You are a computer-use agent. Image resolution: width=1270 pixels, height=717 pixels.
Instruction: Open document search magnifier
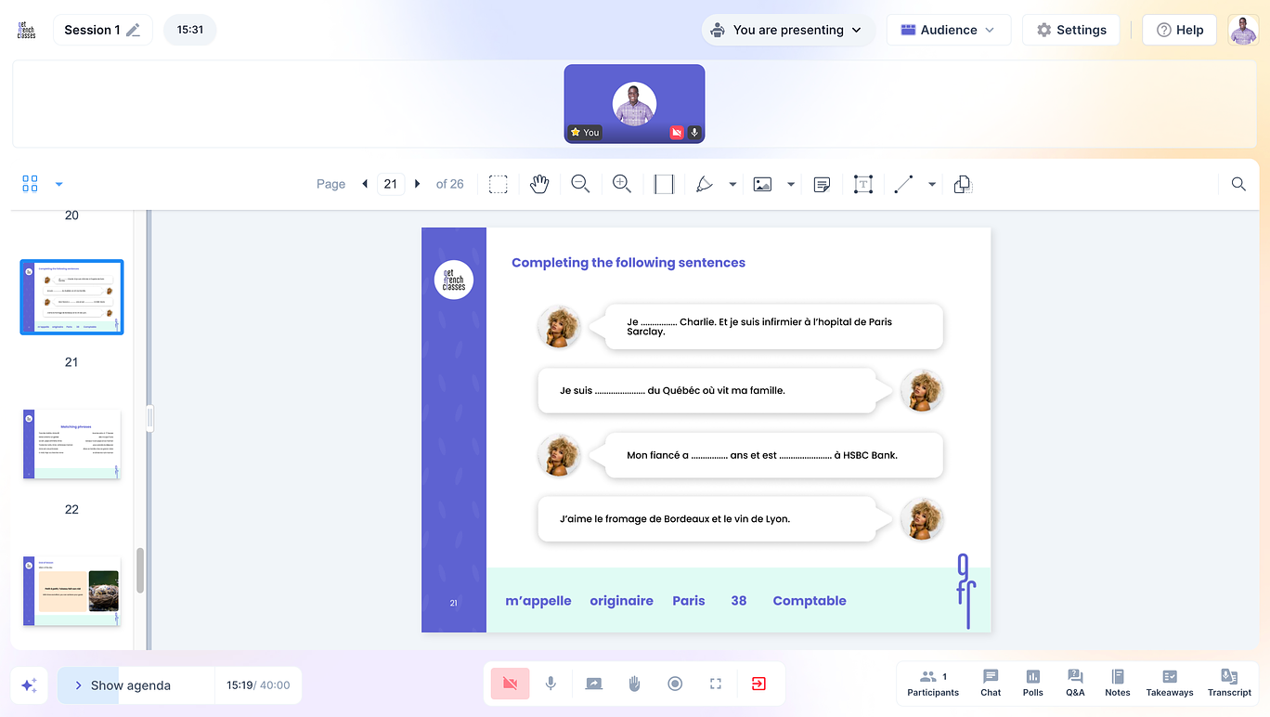[1238, 184]
